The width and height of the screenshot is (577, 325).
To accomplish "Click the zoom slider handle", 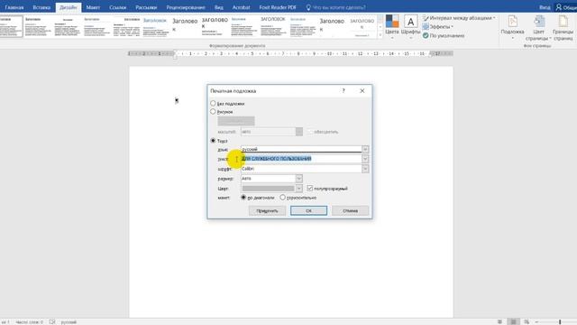I will click(560, 322).
